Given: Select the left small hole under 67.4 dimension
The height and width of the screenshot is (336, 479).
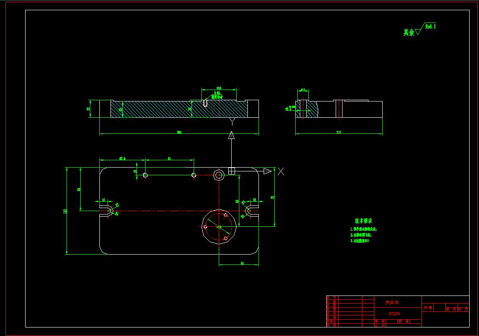Looking at the screenshot, I should [x=145, y=175].
